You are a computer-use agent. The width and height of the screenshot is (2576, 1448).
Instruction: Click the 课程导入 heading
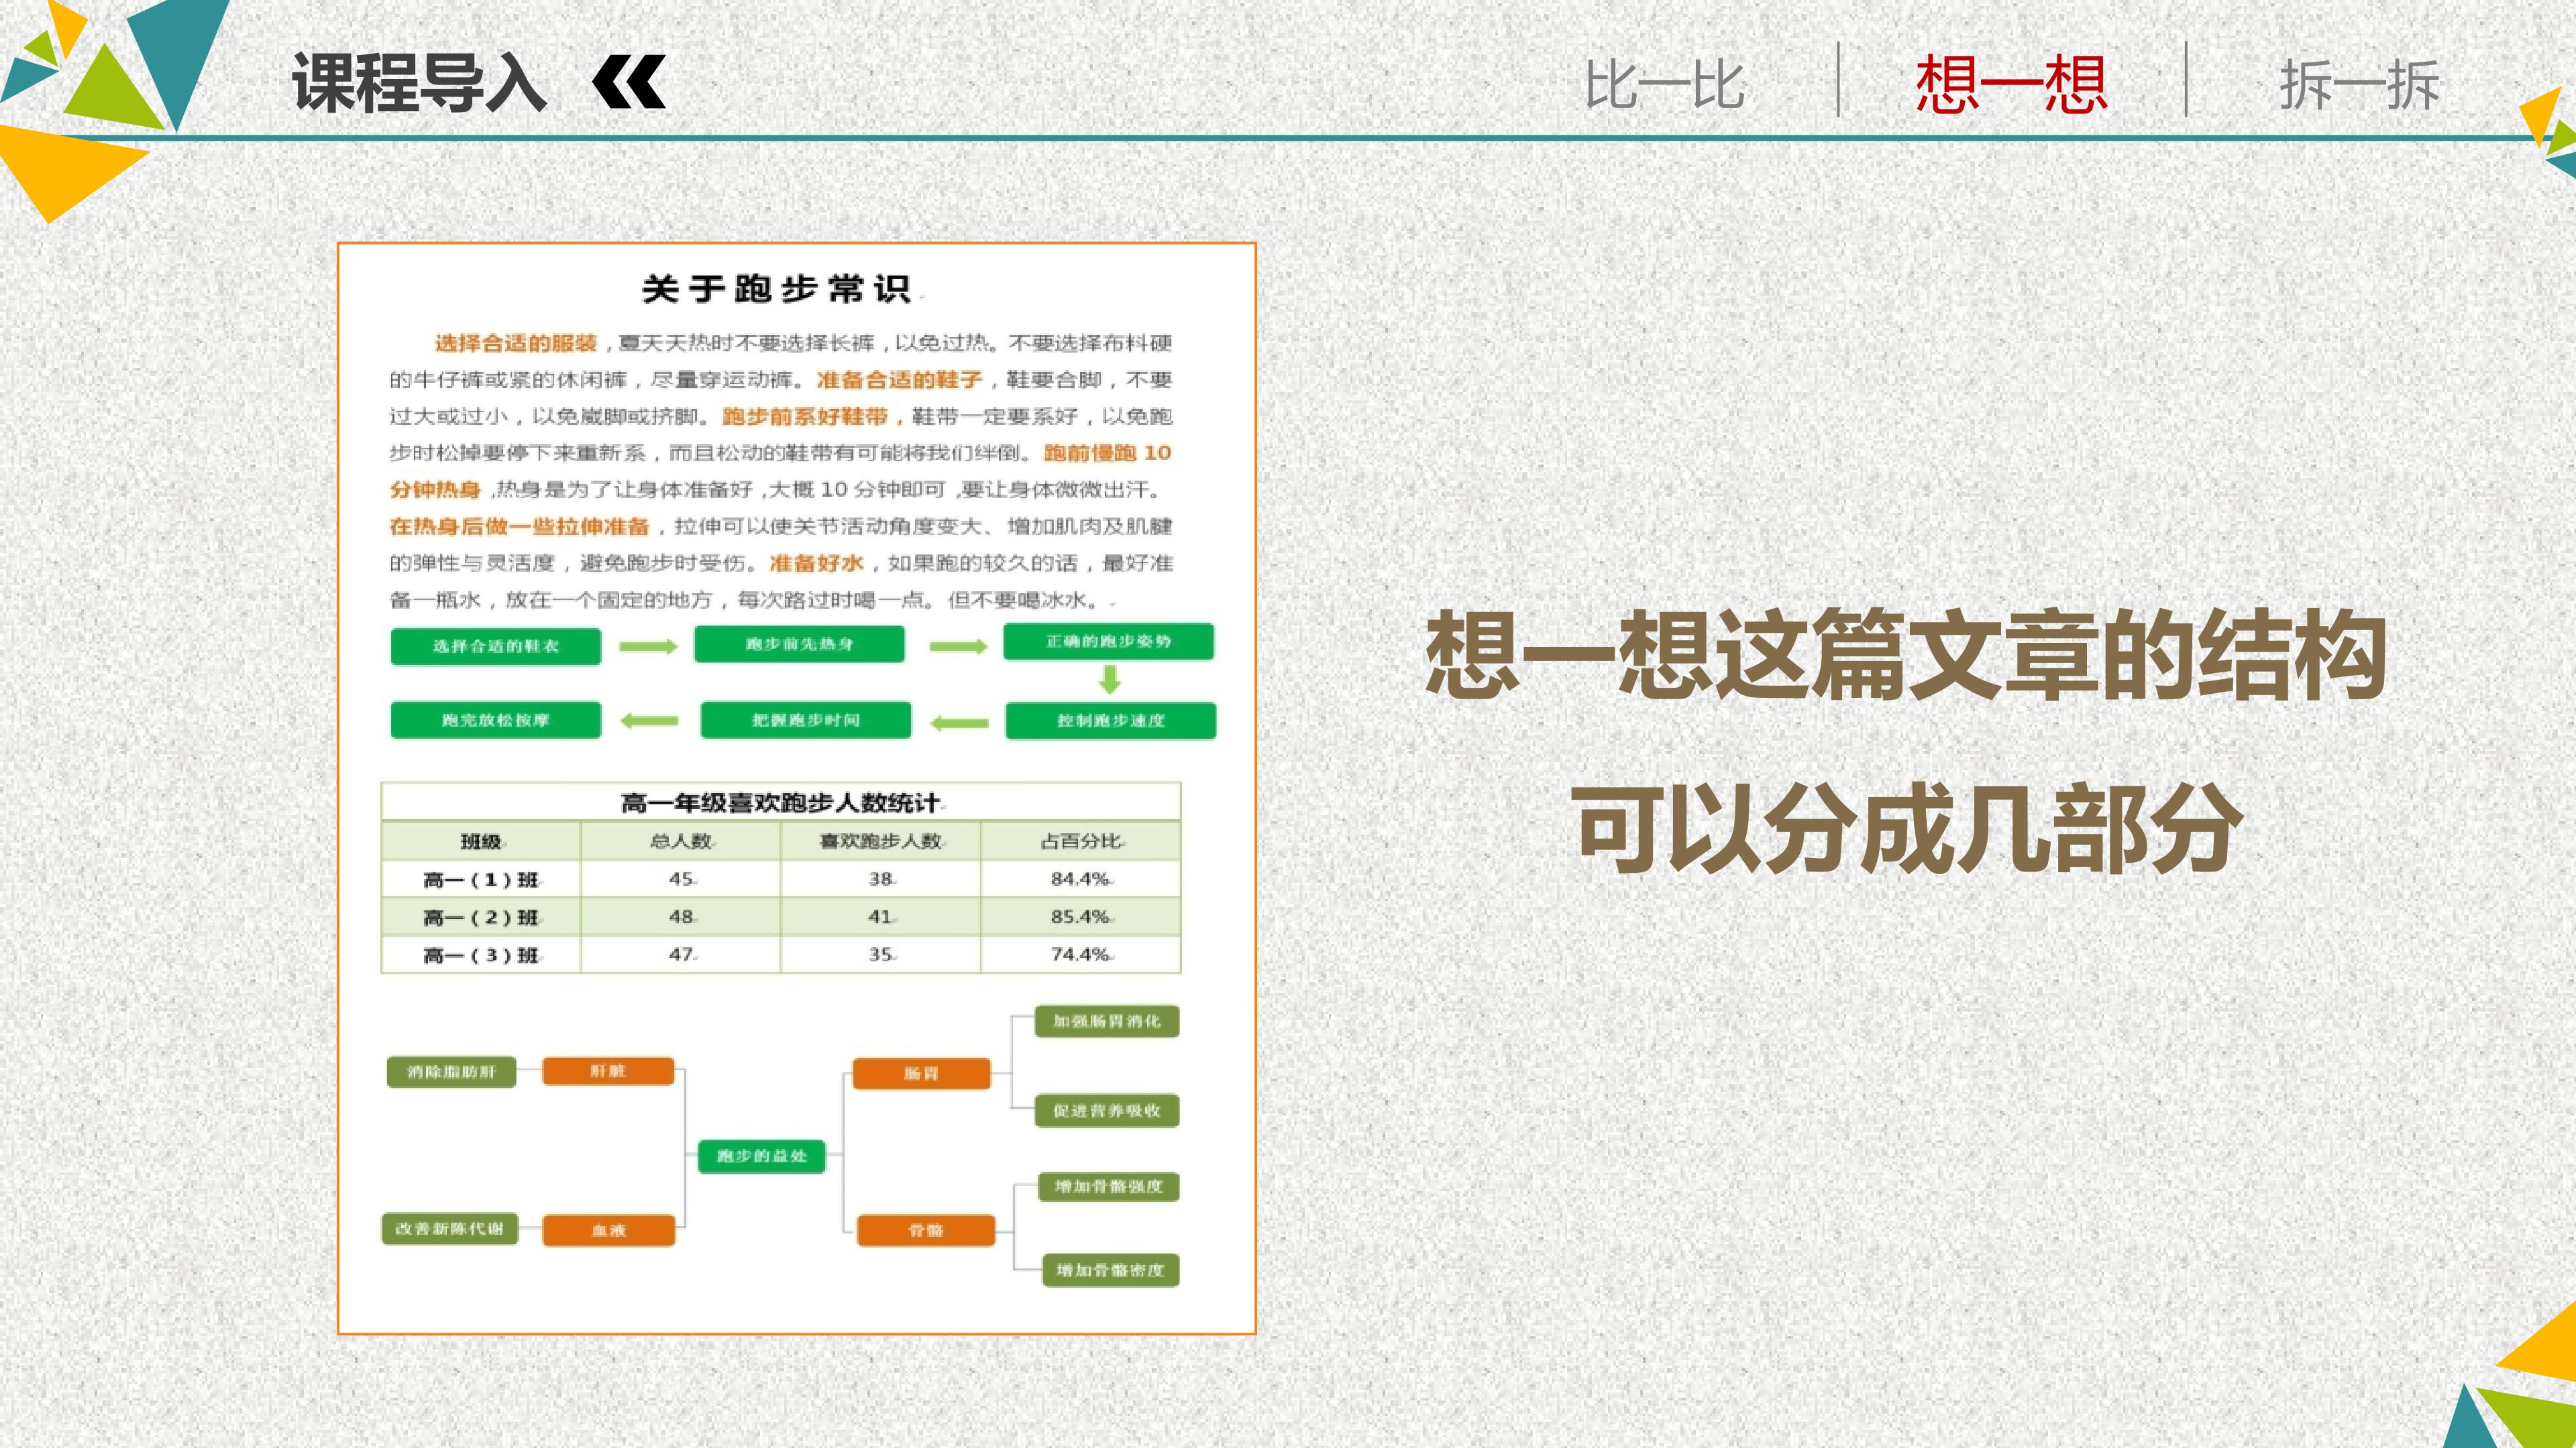[x=419, y=83]
